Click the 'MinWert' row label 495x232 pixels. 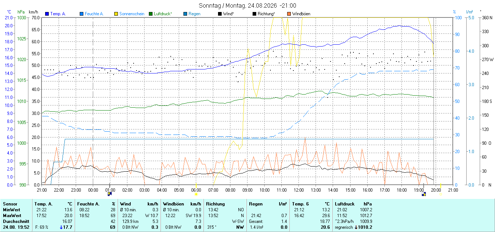(12, 210)
